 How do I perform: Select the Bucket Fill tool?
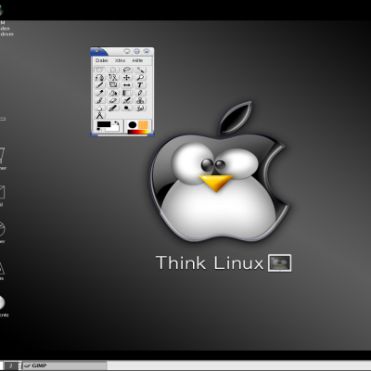(x=113, y=93)
